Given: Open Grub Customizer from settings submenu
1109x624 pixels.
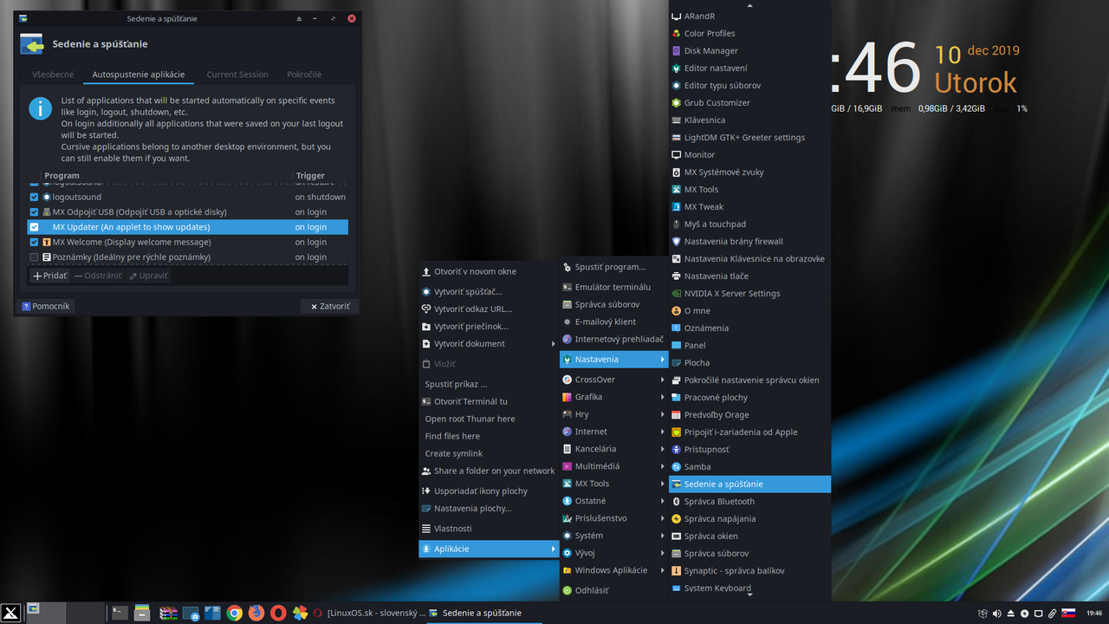Looking at the screenshot, I should pos(749,102).
